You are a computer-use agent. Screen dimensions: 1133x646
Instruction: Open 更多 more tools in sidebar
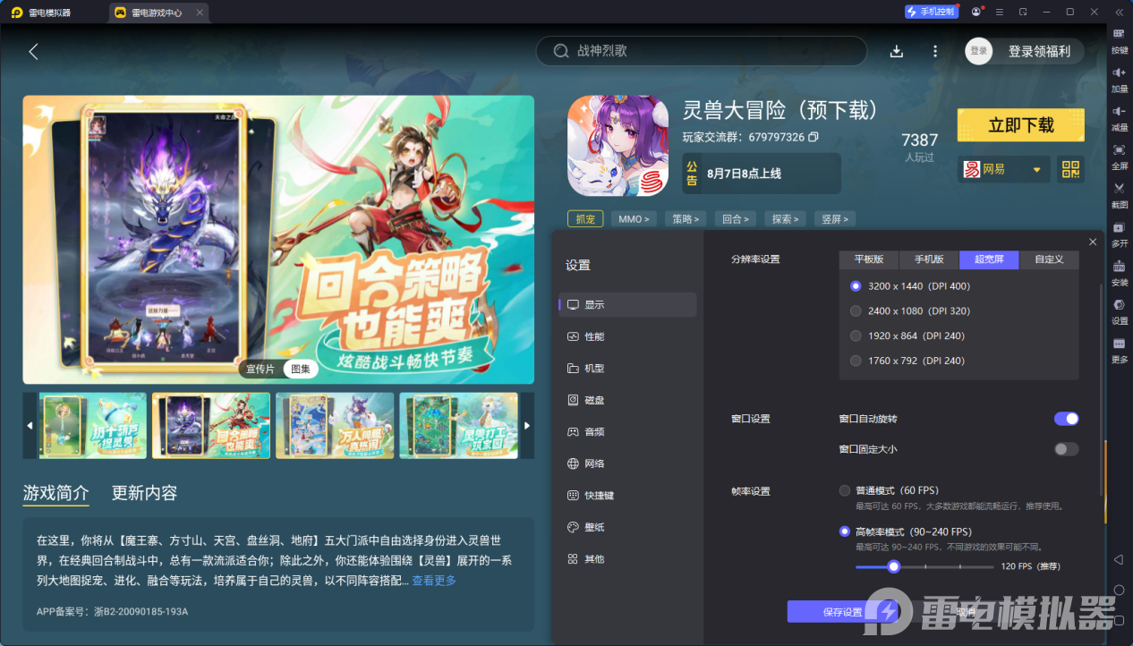tap(1120, 349)
